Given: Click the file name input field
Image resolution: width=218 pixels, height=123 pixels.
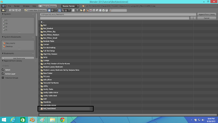Looking at the screenshot, I should (x=115, y=18).
